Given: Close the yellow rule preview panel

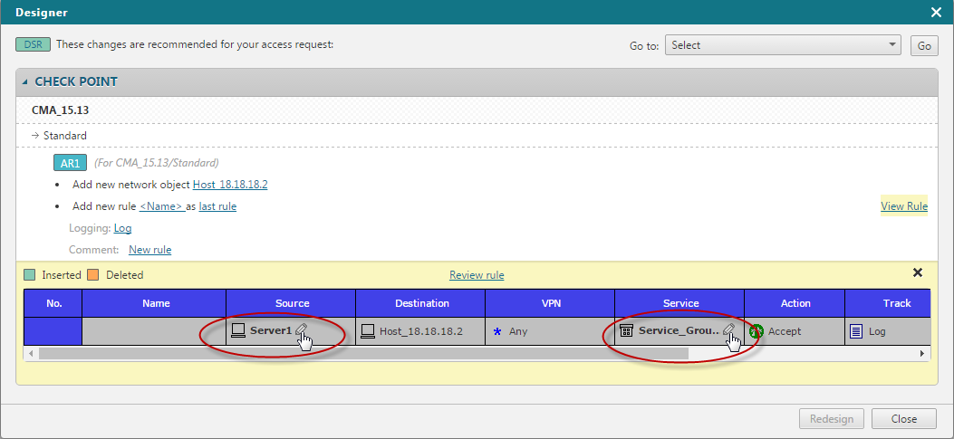Looking at the screenshot, I should coord(917,272).
